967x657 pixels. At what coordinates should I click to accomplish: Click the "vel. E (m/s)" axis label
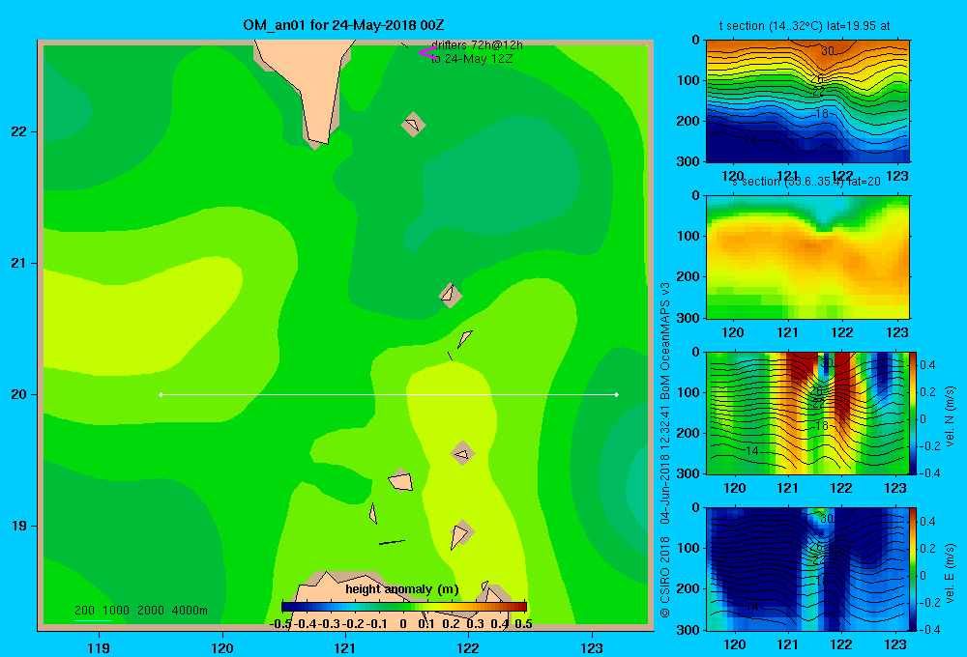point(951,573)
